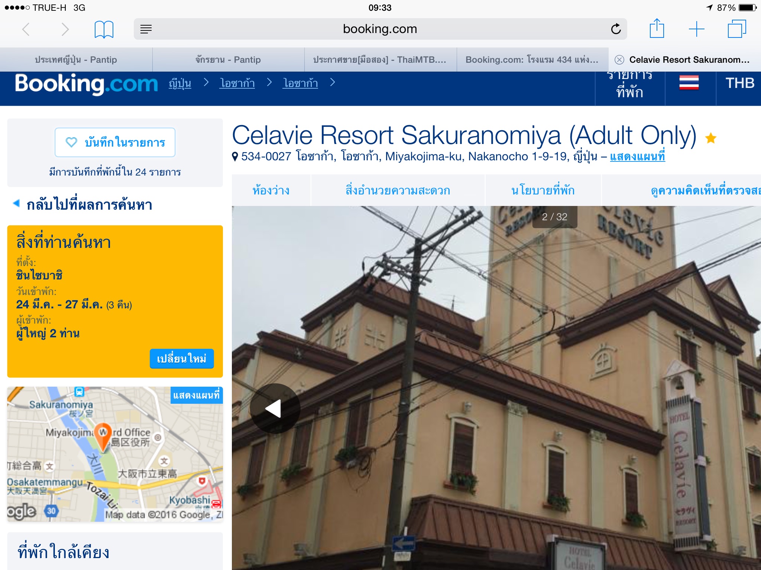Click the hotel photo 2 / 32
This screenshot has height=570, width=761.
496,388
